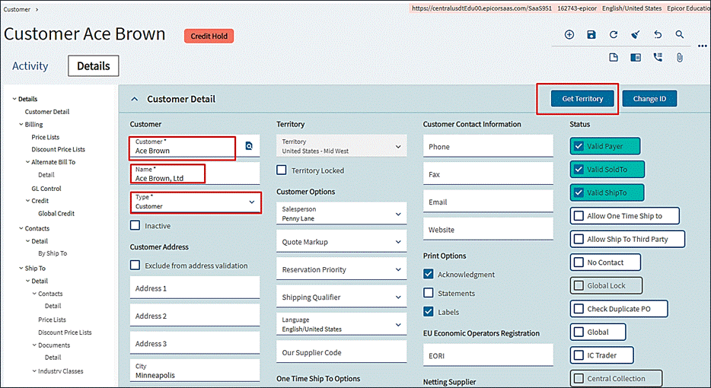Collapse the Alternate Bill To node
The image size is (711, 388).
[x=27, y=161]
